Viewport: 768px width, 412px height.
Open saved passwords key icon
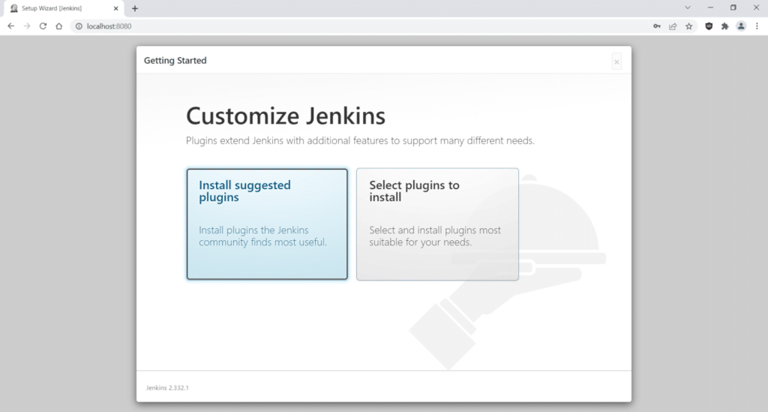(657, 26)
